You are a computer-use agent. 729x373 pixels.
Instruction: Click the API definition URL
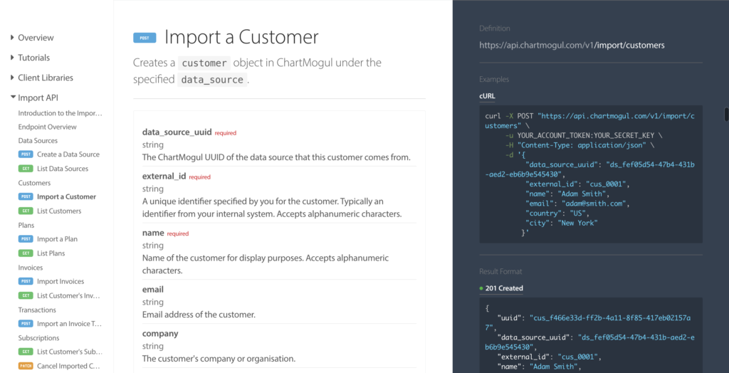[572, 45]
